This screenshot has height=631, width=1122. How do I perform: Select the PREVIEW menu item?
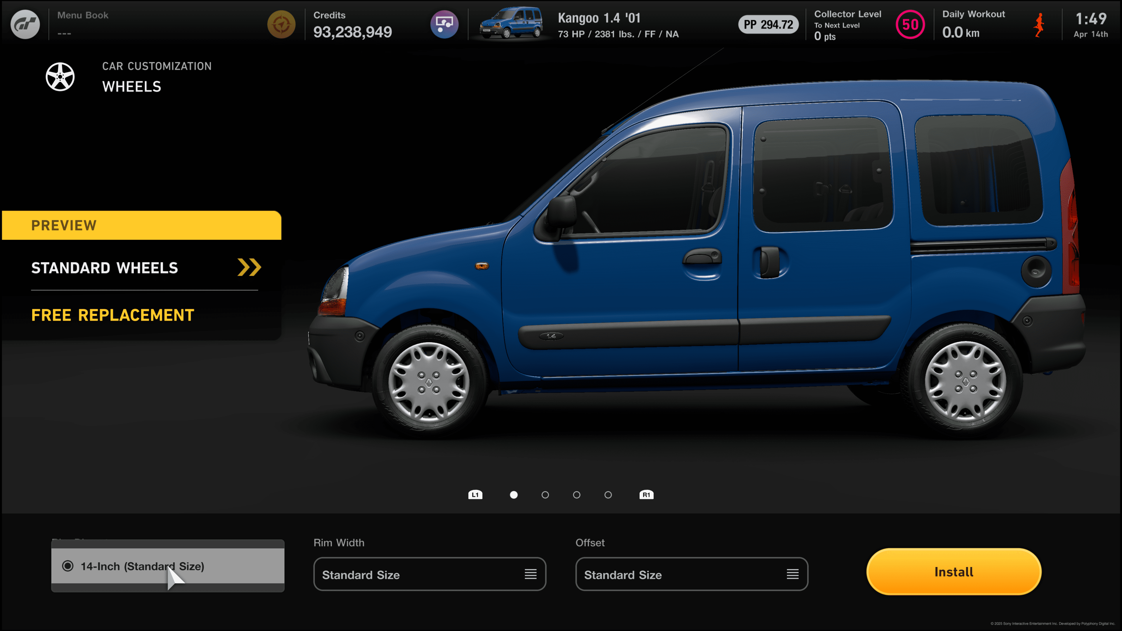point(141,225)
